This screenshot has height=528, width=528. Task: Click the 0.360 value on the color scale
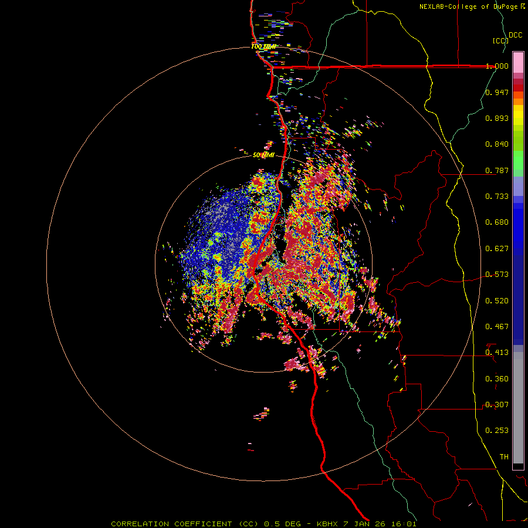pyautogui.click(x=497, y=379)
